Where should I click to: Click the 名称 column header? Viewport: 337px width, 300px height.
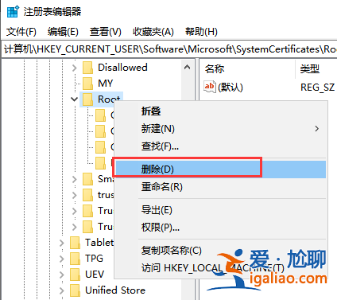[x=215, y=69]
